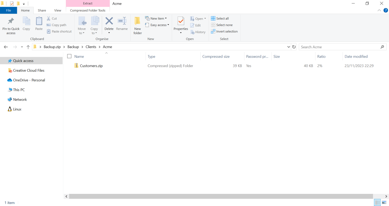The height and width of the screenshot is (206, 389).
Task: Switch to the Compressed Folder Tools tab
Action: click(x=88, y=10)
